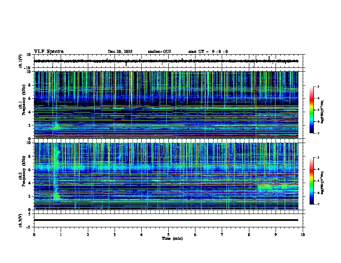The image size is (341, 263).
Task: Click the '-4' label on ch.1 color bar
Action: pos(318,98)
